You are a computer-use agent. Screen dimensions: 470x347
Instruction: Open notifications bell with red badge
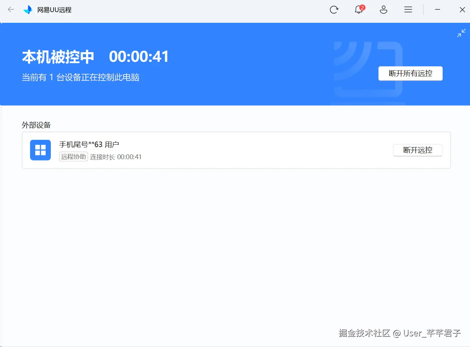click(x=359, y=9)
